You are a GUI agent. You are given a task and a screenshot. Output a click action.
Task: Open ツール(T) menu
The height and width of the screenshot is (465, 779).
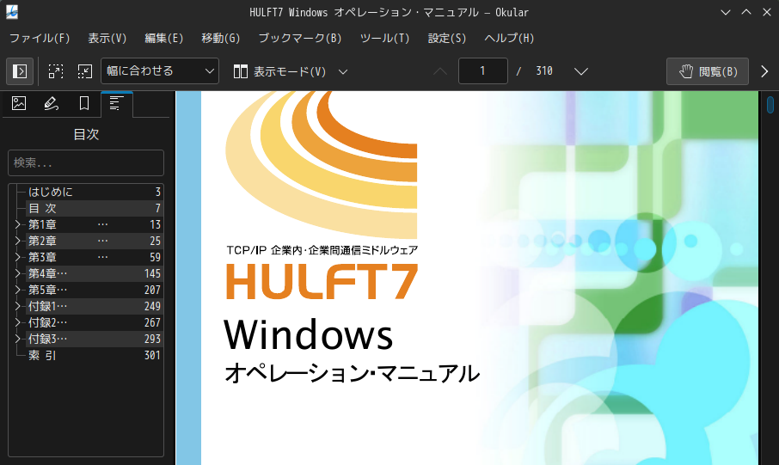[x=384, y=39]
